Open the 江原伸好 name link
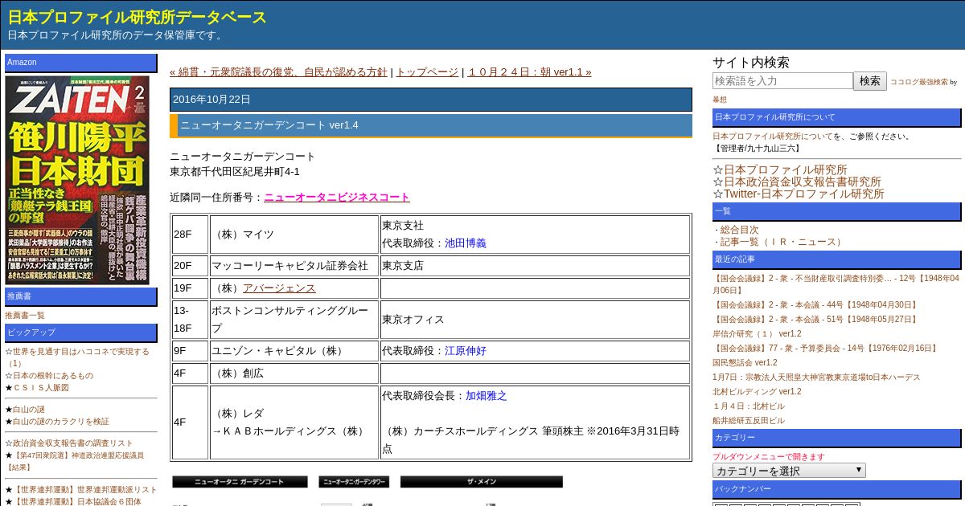Screen dimensions: 965x506 [x=466, y=350]
